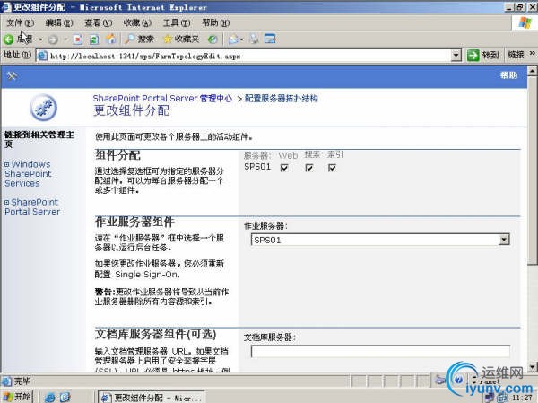This screenshot has width=538, height=403.
Task: Open the 文件(F) menu
Action: pyautogui.click(x=21, y=23)
